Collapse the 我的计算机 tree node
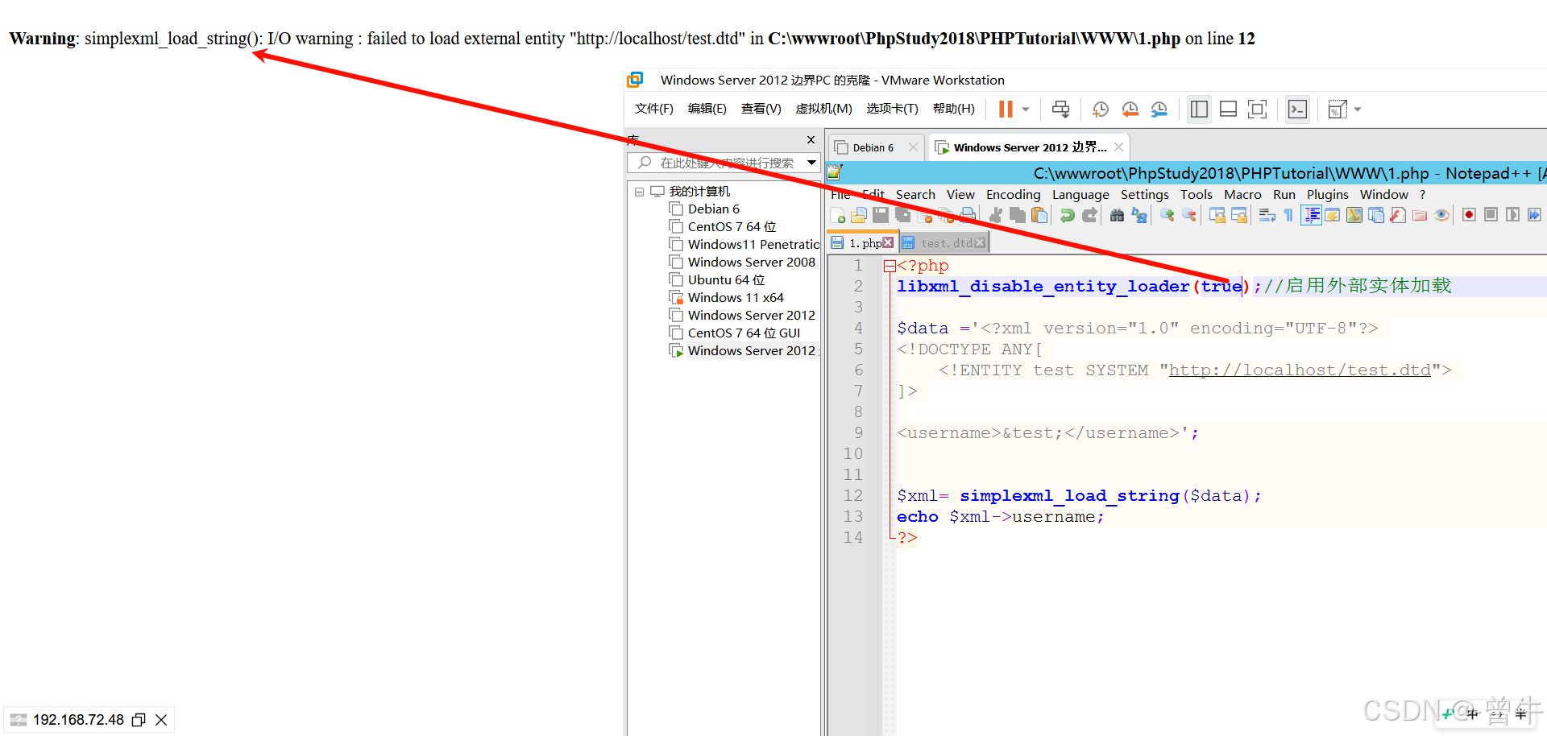This screenshot has width=1547, height=736. (639, 192)
